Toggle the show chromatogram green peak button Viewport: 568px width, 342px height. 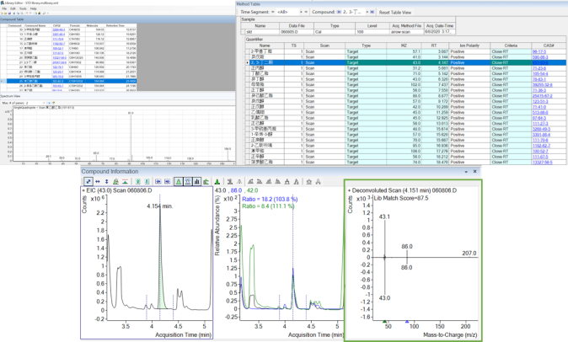pos(179,182)
